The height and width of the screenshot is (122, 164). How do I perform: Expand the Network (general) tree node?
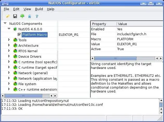(x=9, y=73)
